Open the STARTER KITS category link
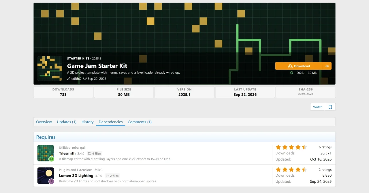The width and height of the screenshot is (369, 193). pos(78,59)
